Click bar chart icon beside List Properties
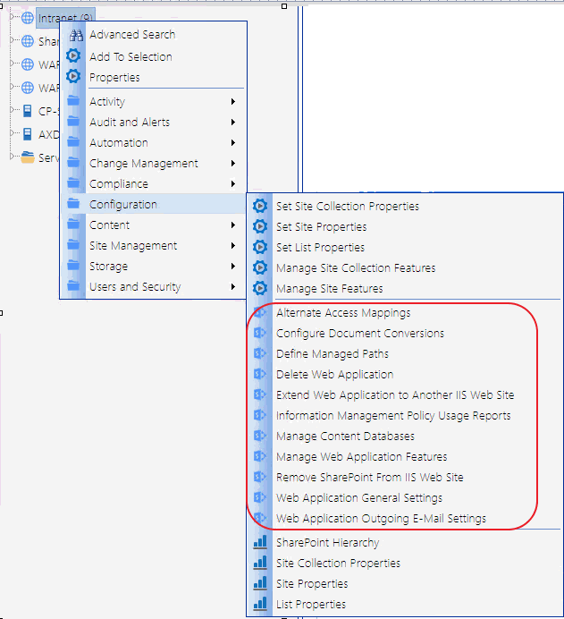This screenshot has height=619, width=564. pos(260,604)
